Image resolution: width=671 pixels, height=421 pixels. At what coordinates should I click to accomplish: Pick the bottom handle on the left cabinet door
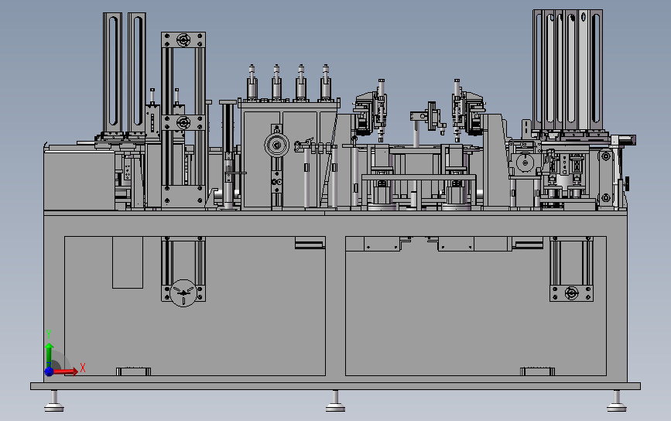click(x=134, y=371)
